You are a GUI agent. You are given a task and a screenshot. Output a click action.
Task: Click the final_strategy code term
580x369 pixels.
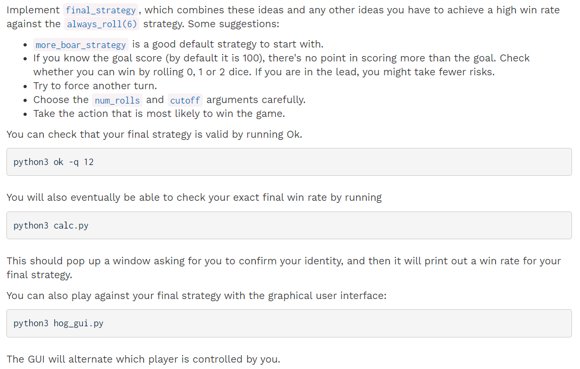click(100, 10)
